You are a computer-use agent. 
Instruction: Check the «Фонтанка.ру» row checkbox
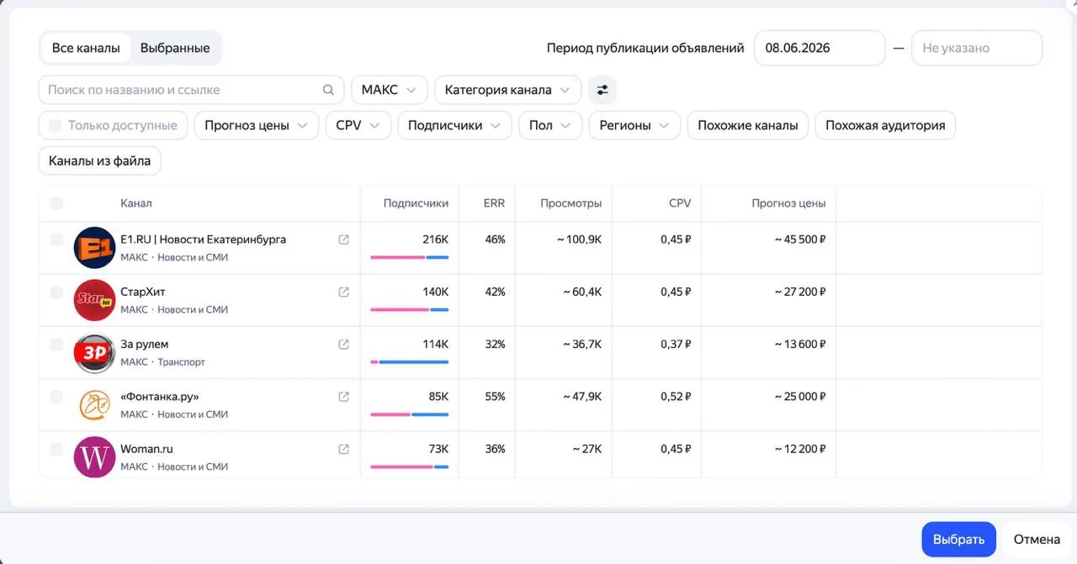coord(56,397)
